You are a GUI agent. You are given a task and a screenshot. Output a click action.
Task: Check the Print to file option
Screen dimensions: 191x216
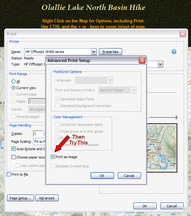tap(9, 174)
